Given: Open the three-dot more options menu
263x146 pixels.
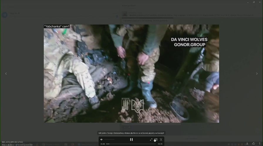Looking at the screenshot, I should (x=260, y=143).
